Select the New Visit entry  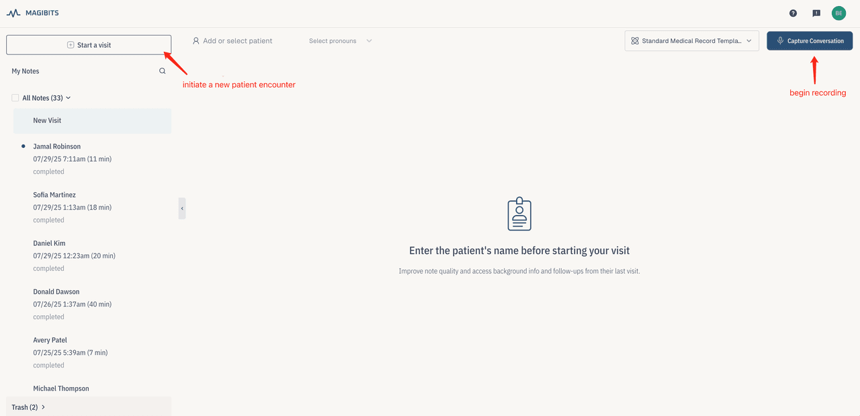tap(92, 120)
